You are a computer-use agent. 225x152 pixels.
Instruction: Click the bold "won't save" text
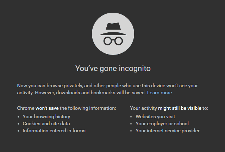point(47,108)
